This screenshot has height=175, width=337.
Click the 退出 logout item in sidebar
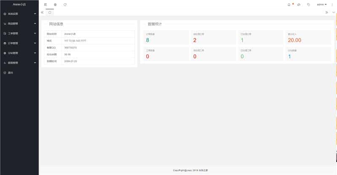19,73
